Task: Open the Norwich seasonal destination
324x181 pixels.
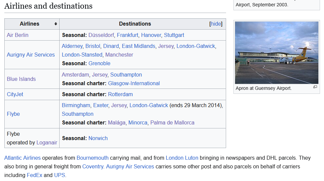Action: [x=98, y=138]
